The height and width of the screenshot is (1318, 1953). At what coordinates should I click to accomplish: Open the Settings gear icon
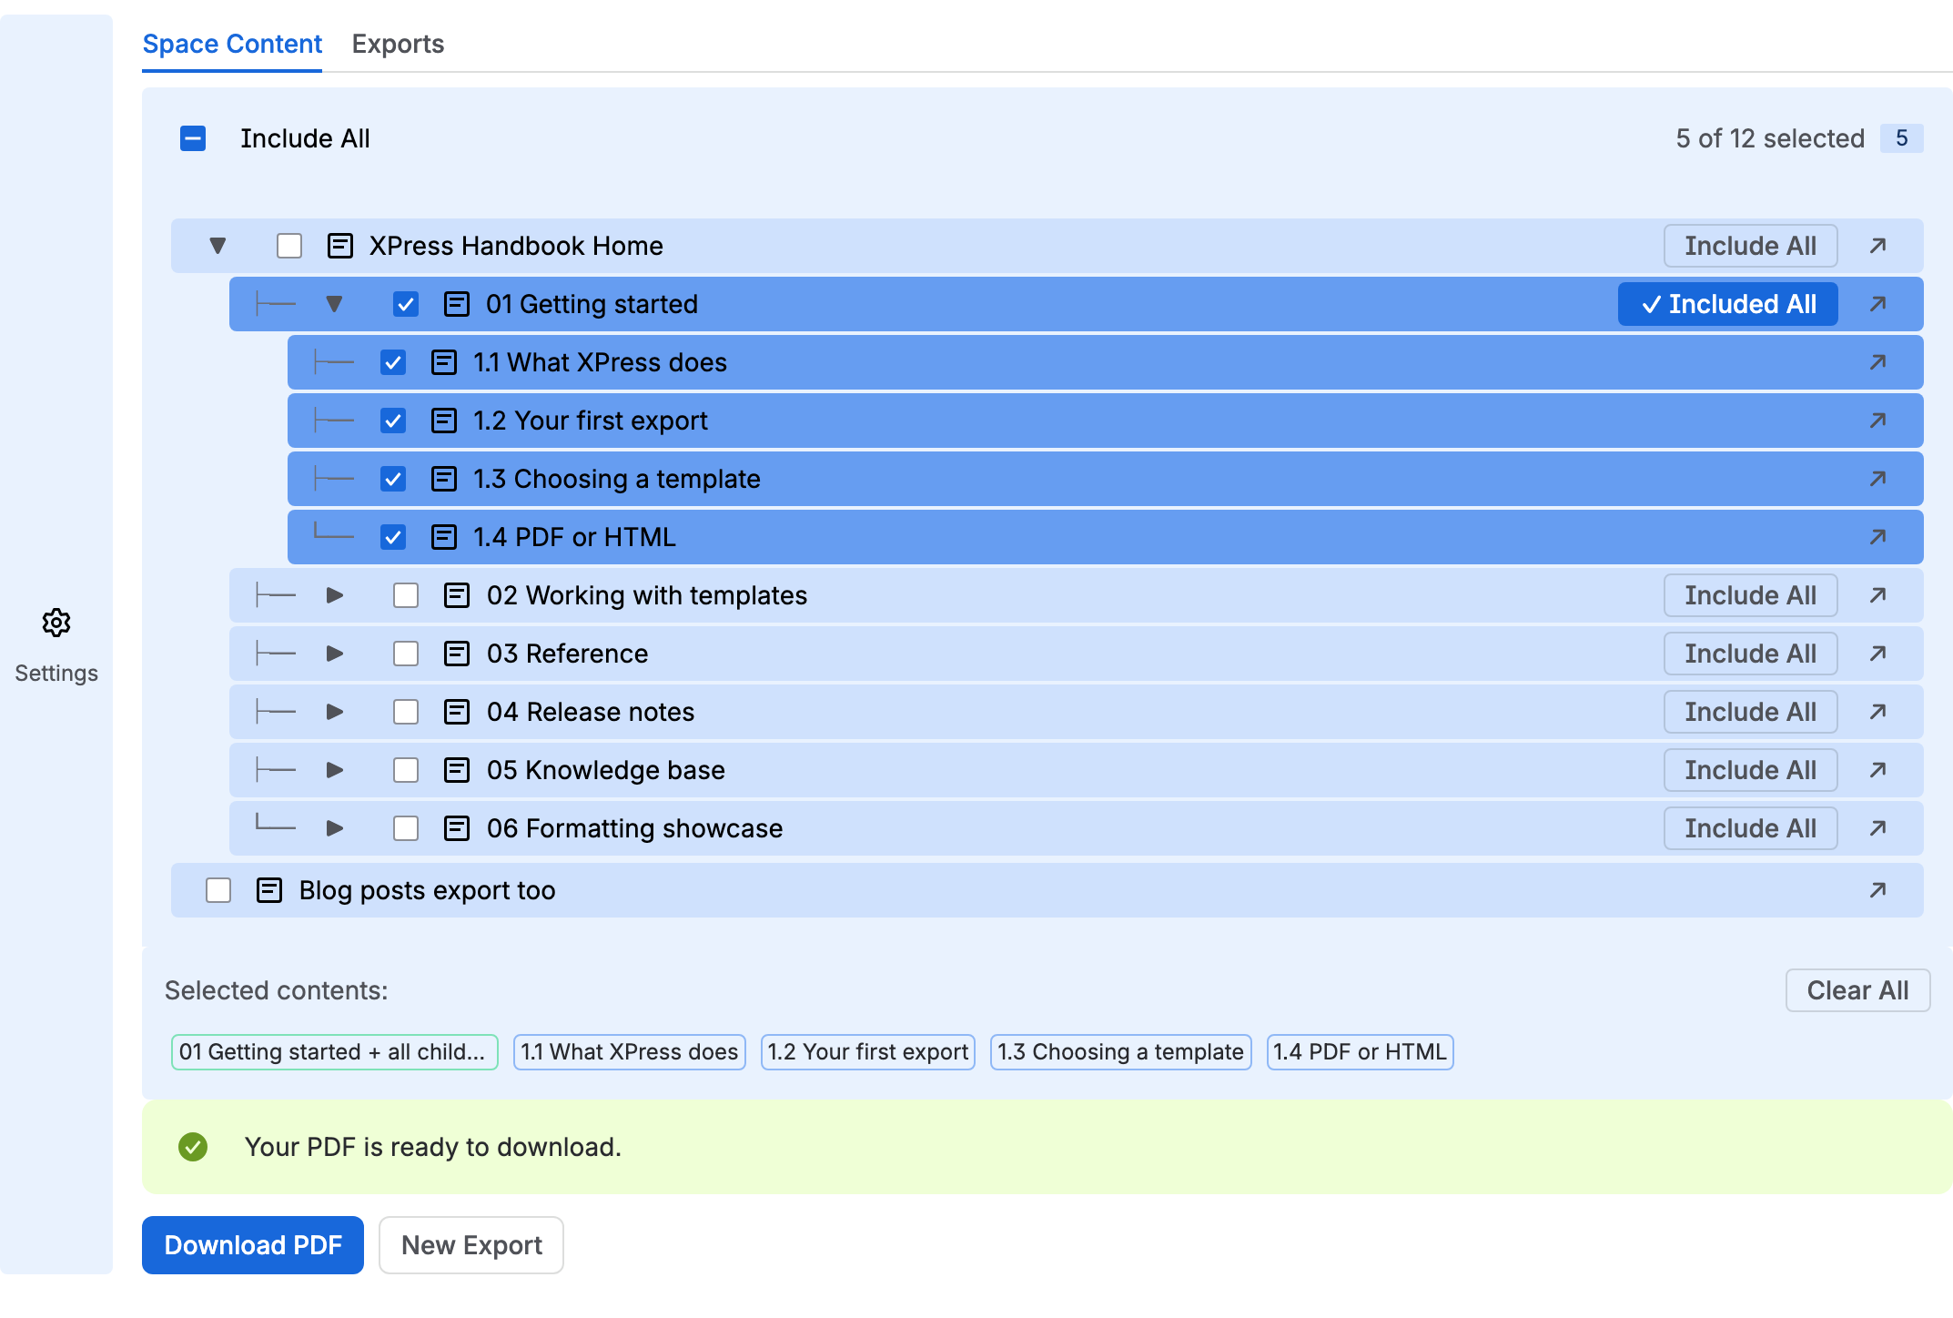pos(56,623)
